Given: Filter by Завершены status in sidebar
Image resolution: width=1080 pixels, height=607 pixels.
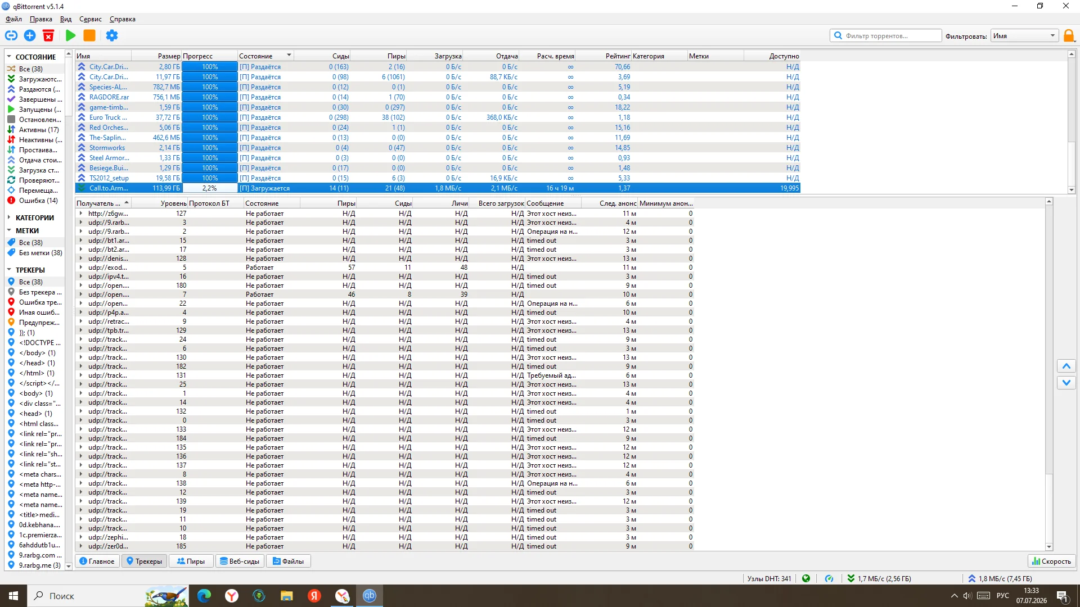Looking at the screenshot, I should (35, 99).
